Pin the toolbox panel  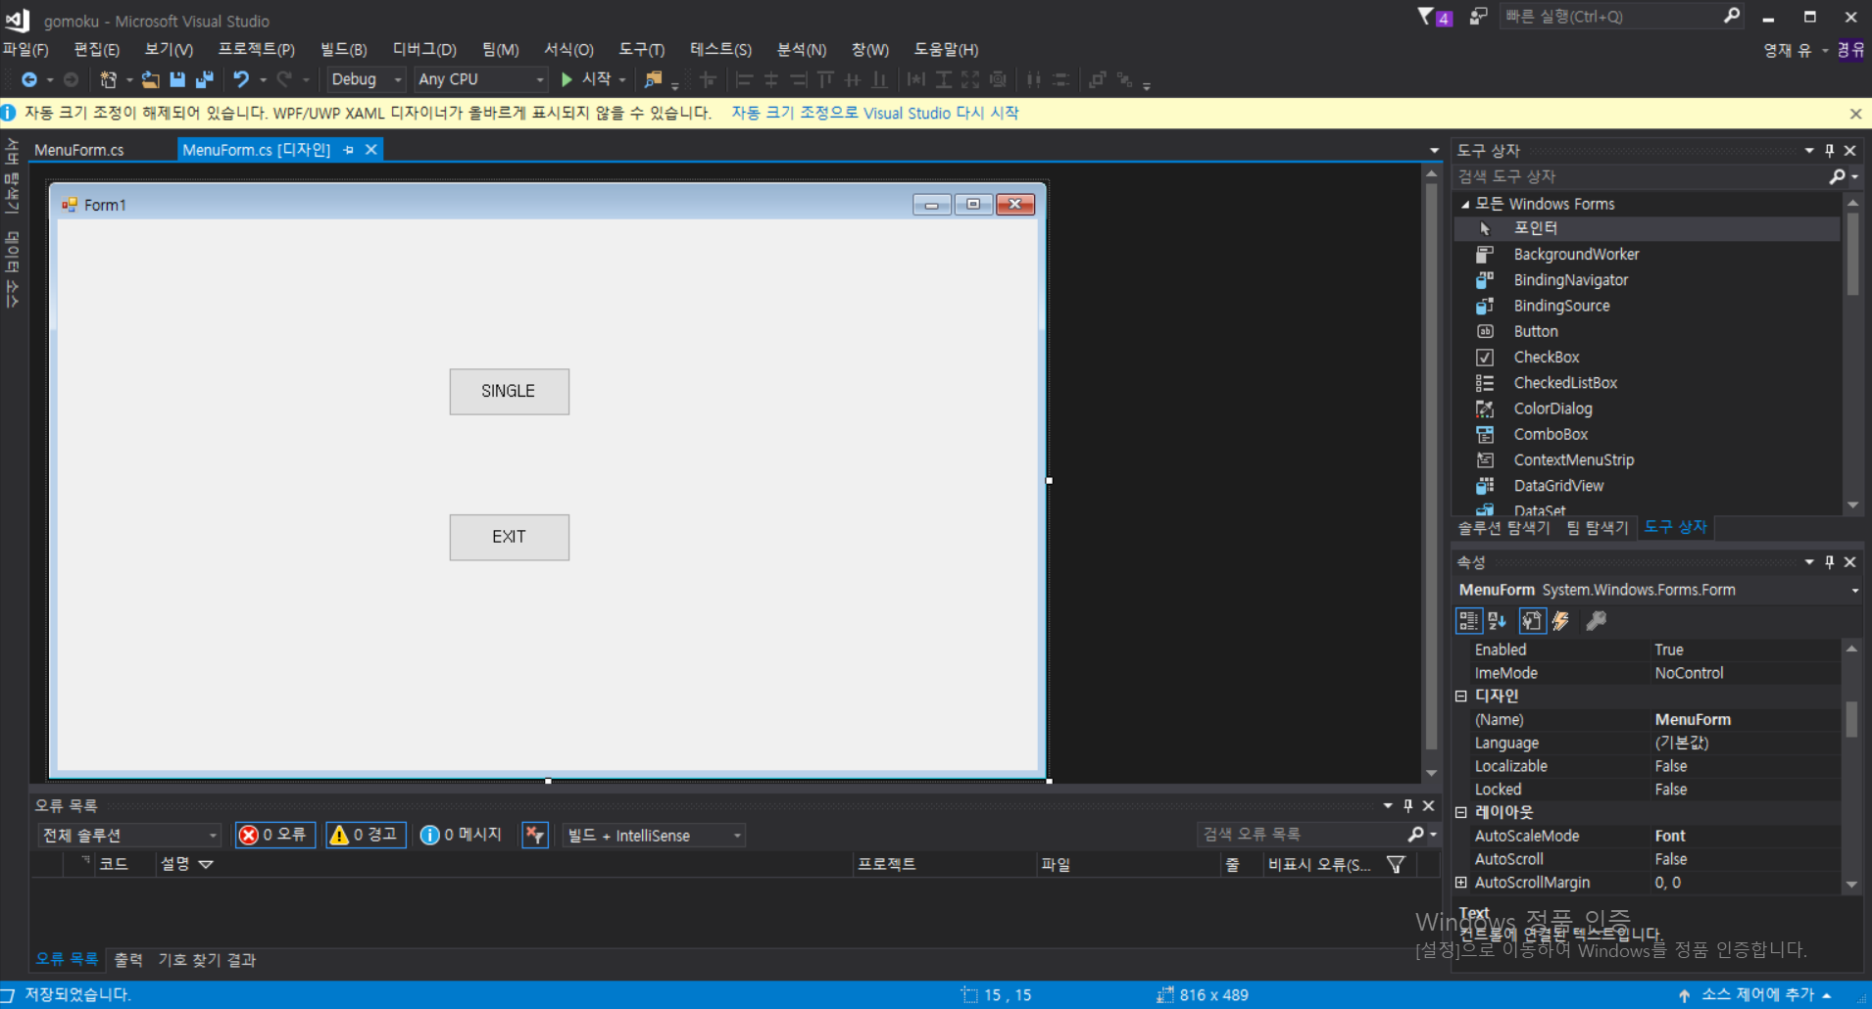[1829, 150]
